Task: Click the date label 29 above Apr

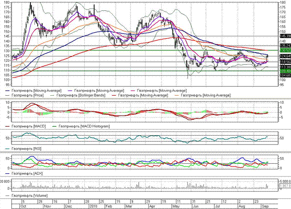Action: [148, 201]
